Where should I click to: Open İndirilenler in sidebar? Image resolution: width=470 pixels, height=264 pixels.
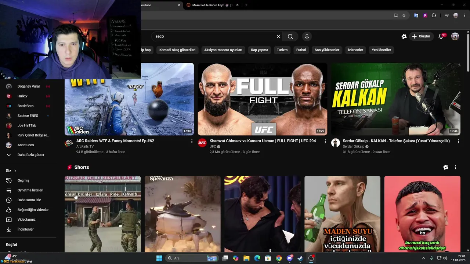tap(28, 229)
